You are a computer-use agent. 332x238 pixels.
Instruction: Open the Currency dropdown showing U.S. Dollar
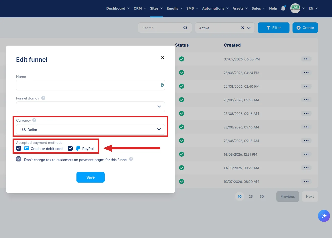click(91, 129)
